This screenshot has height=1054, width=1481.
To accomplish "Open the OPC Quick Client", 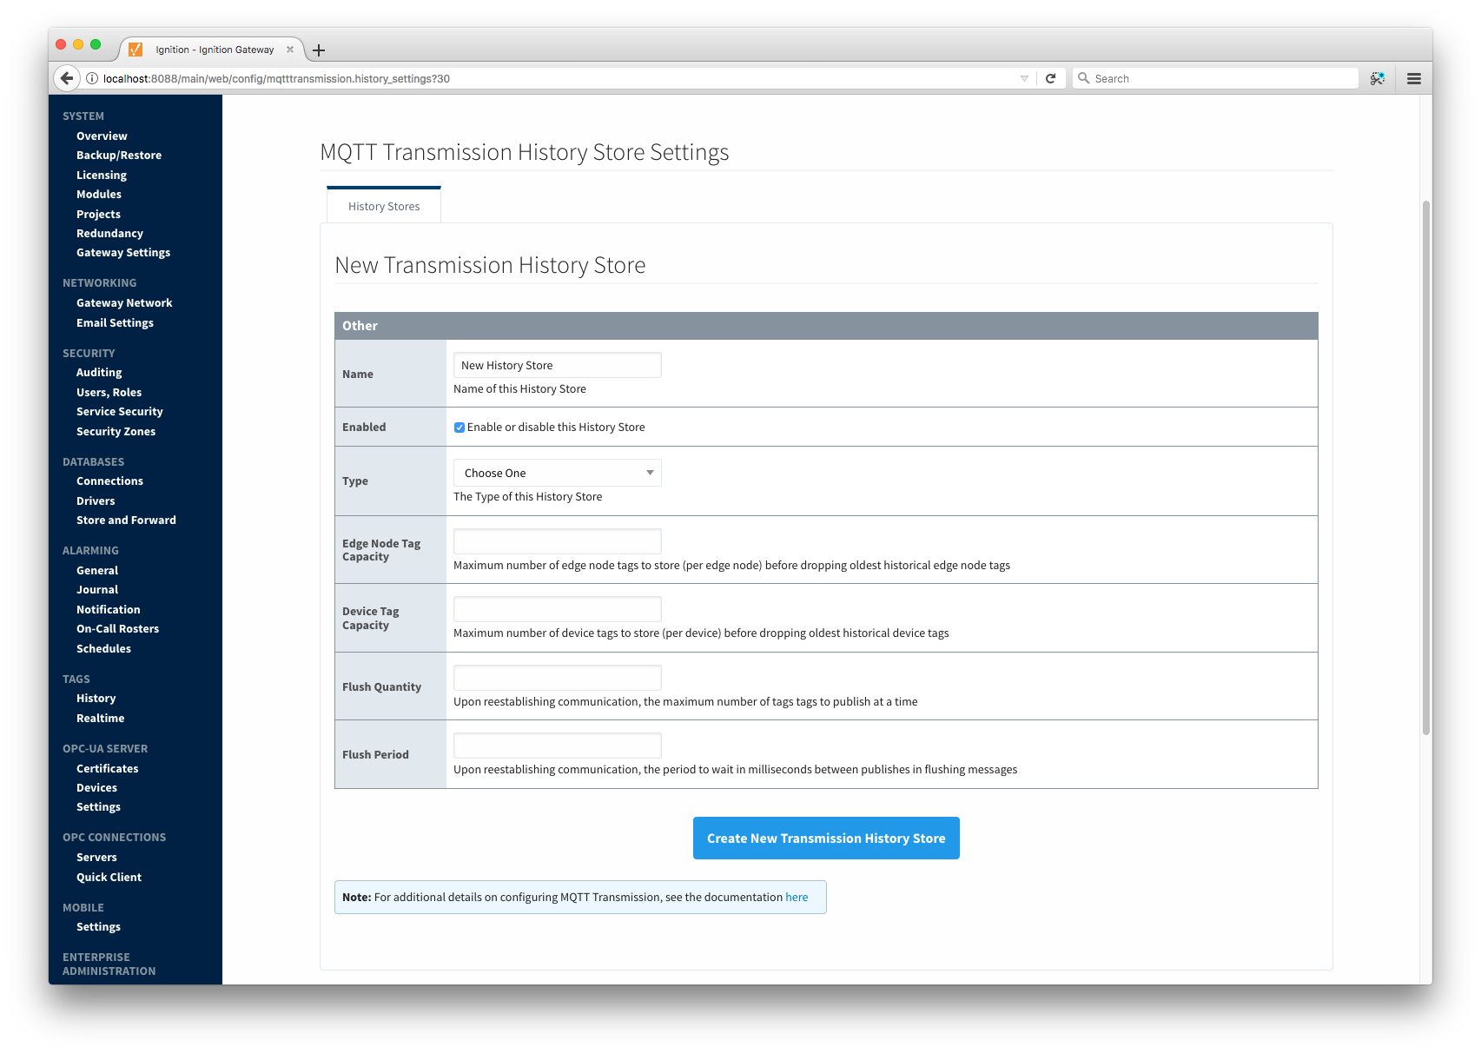I will point(109,878).
